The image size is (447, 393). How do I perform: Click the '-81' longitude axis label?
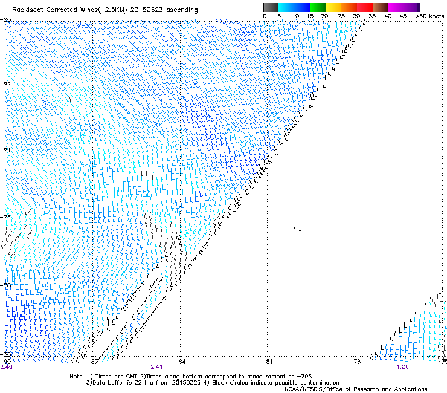[267, 362]
